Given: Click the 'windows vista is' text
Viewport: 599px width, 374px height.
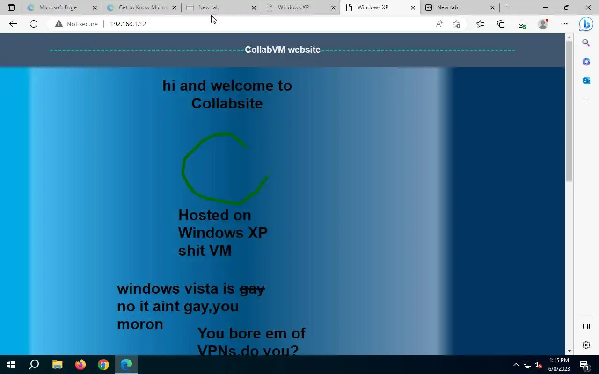Looking at the screenshot, I should click(x=176, y=288).
